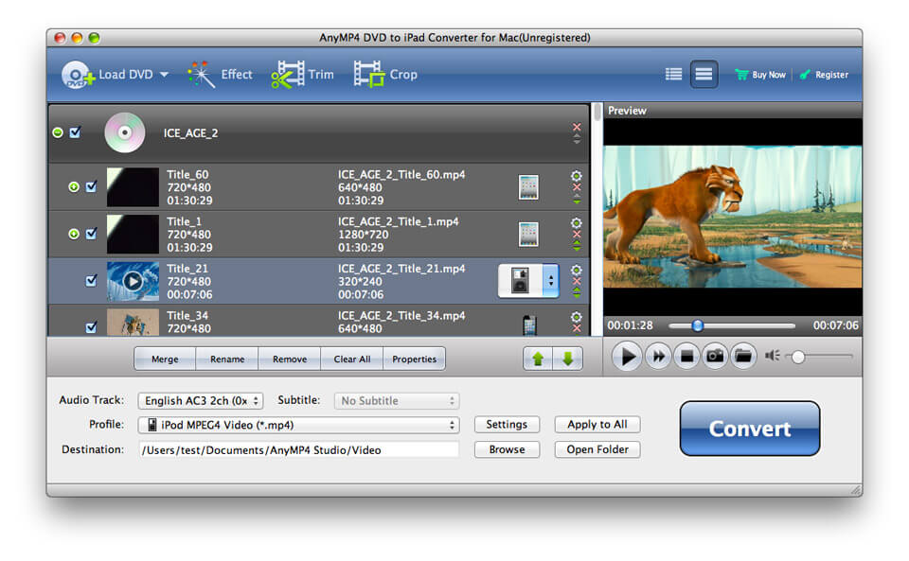The image size is (909, 561).
Task: Click the Register link
Action: pyautogui.click(x=824, y=75)
